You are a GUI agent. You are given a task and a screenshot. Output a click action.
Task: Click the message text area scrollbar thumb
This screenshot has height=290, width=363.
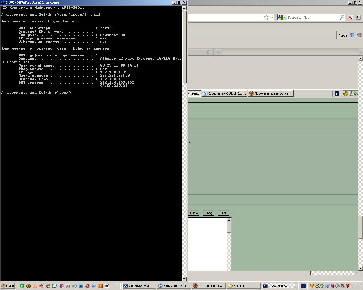coord(229,228)
